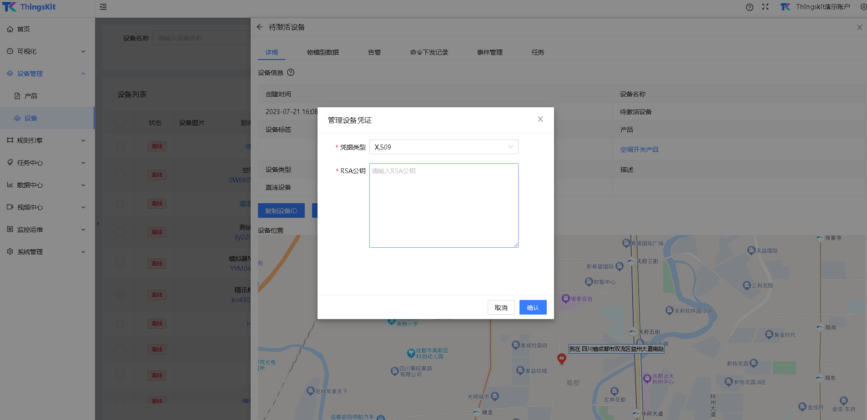Click the ThingsKit logo in top left
Viewport: 867px width, 420px height.
(x=29, y=7)
